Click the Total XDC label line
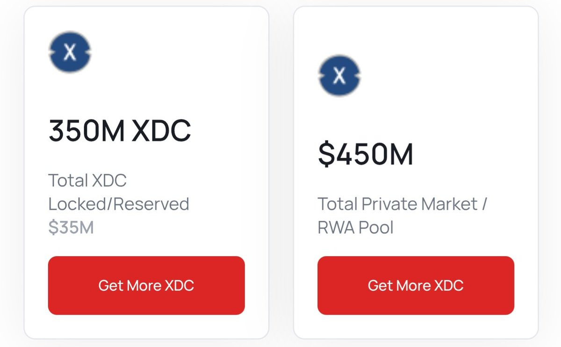The height and width of the screenshot is (347, 561). tap(87, 180)
